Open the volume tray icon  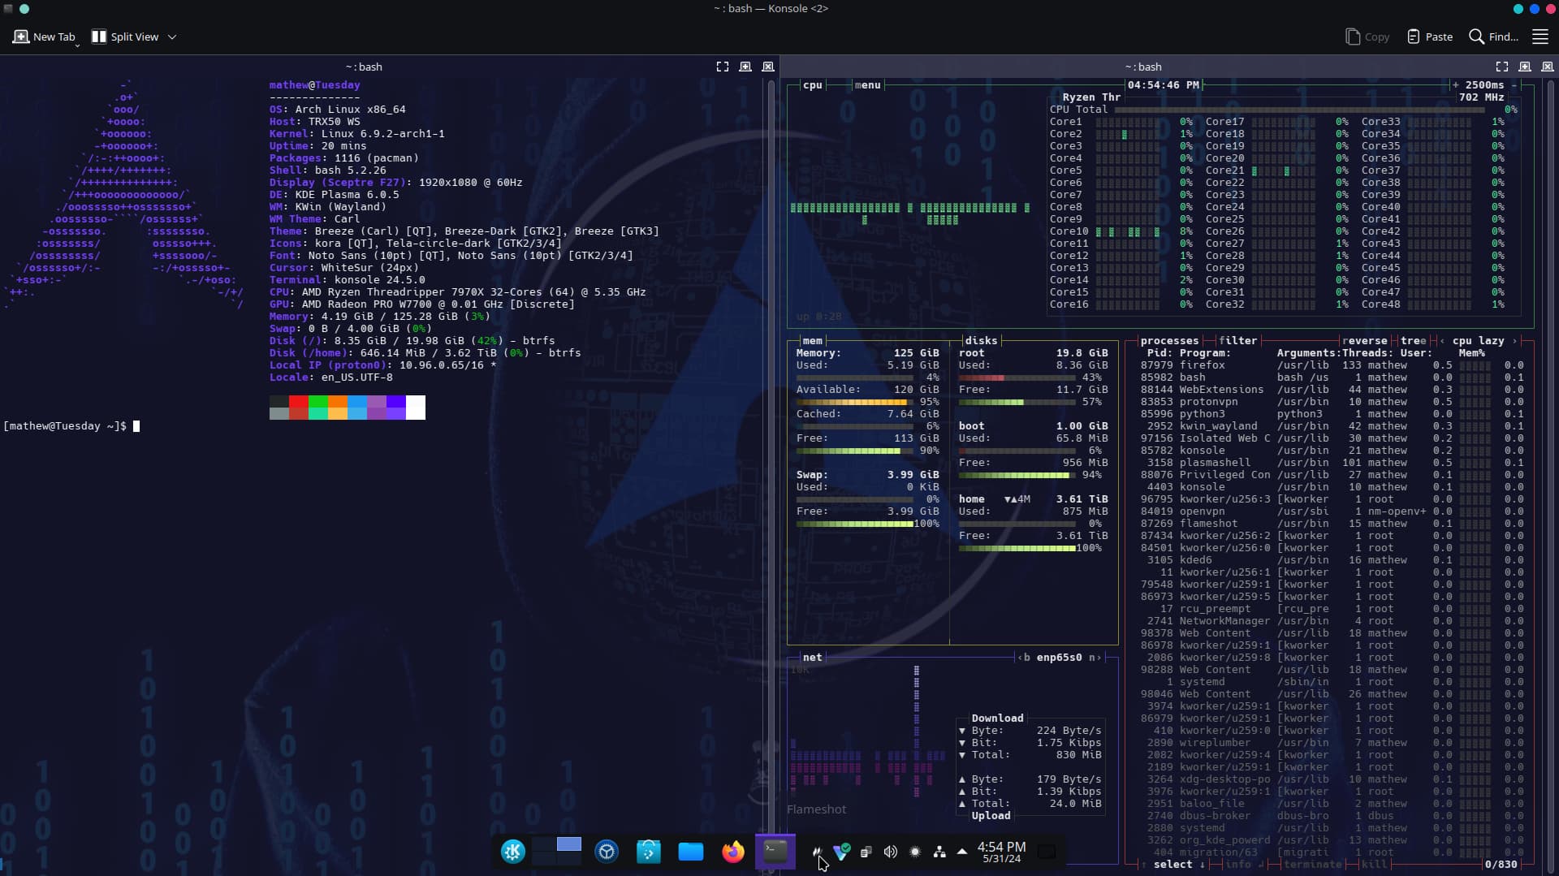click(x=891, y=852)
